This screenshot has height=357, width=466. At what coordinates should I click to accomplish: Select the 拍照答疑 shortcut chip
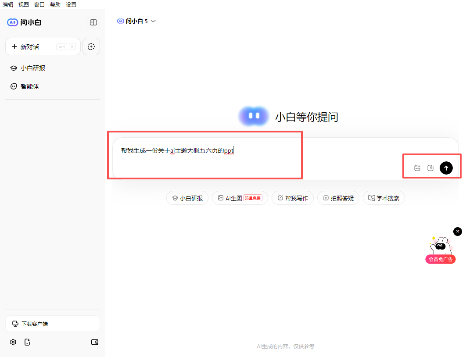point(338,198)
